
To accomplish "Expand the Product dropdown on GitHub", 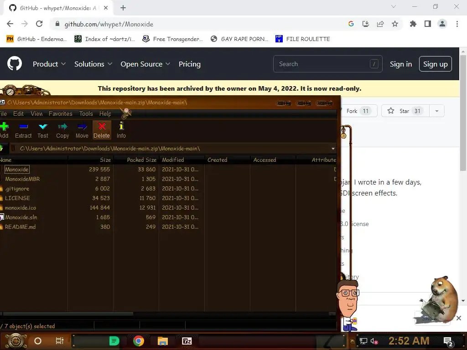I will pos(49,64).
